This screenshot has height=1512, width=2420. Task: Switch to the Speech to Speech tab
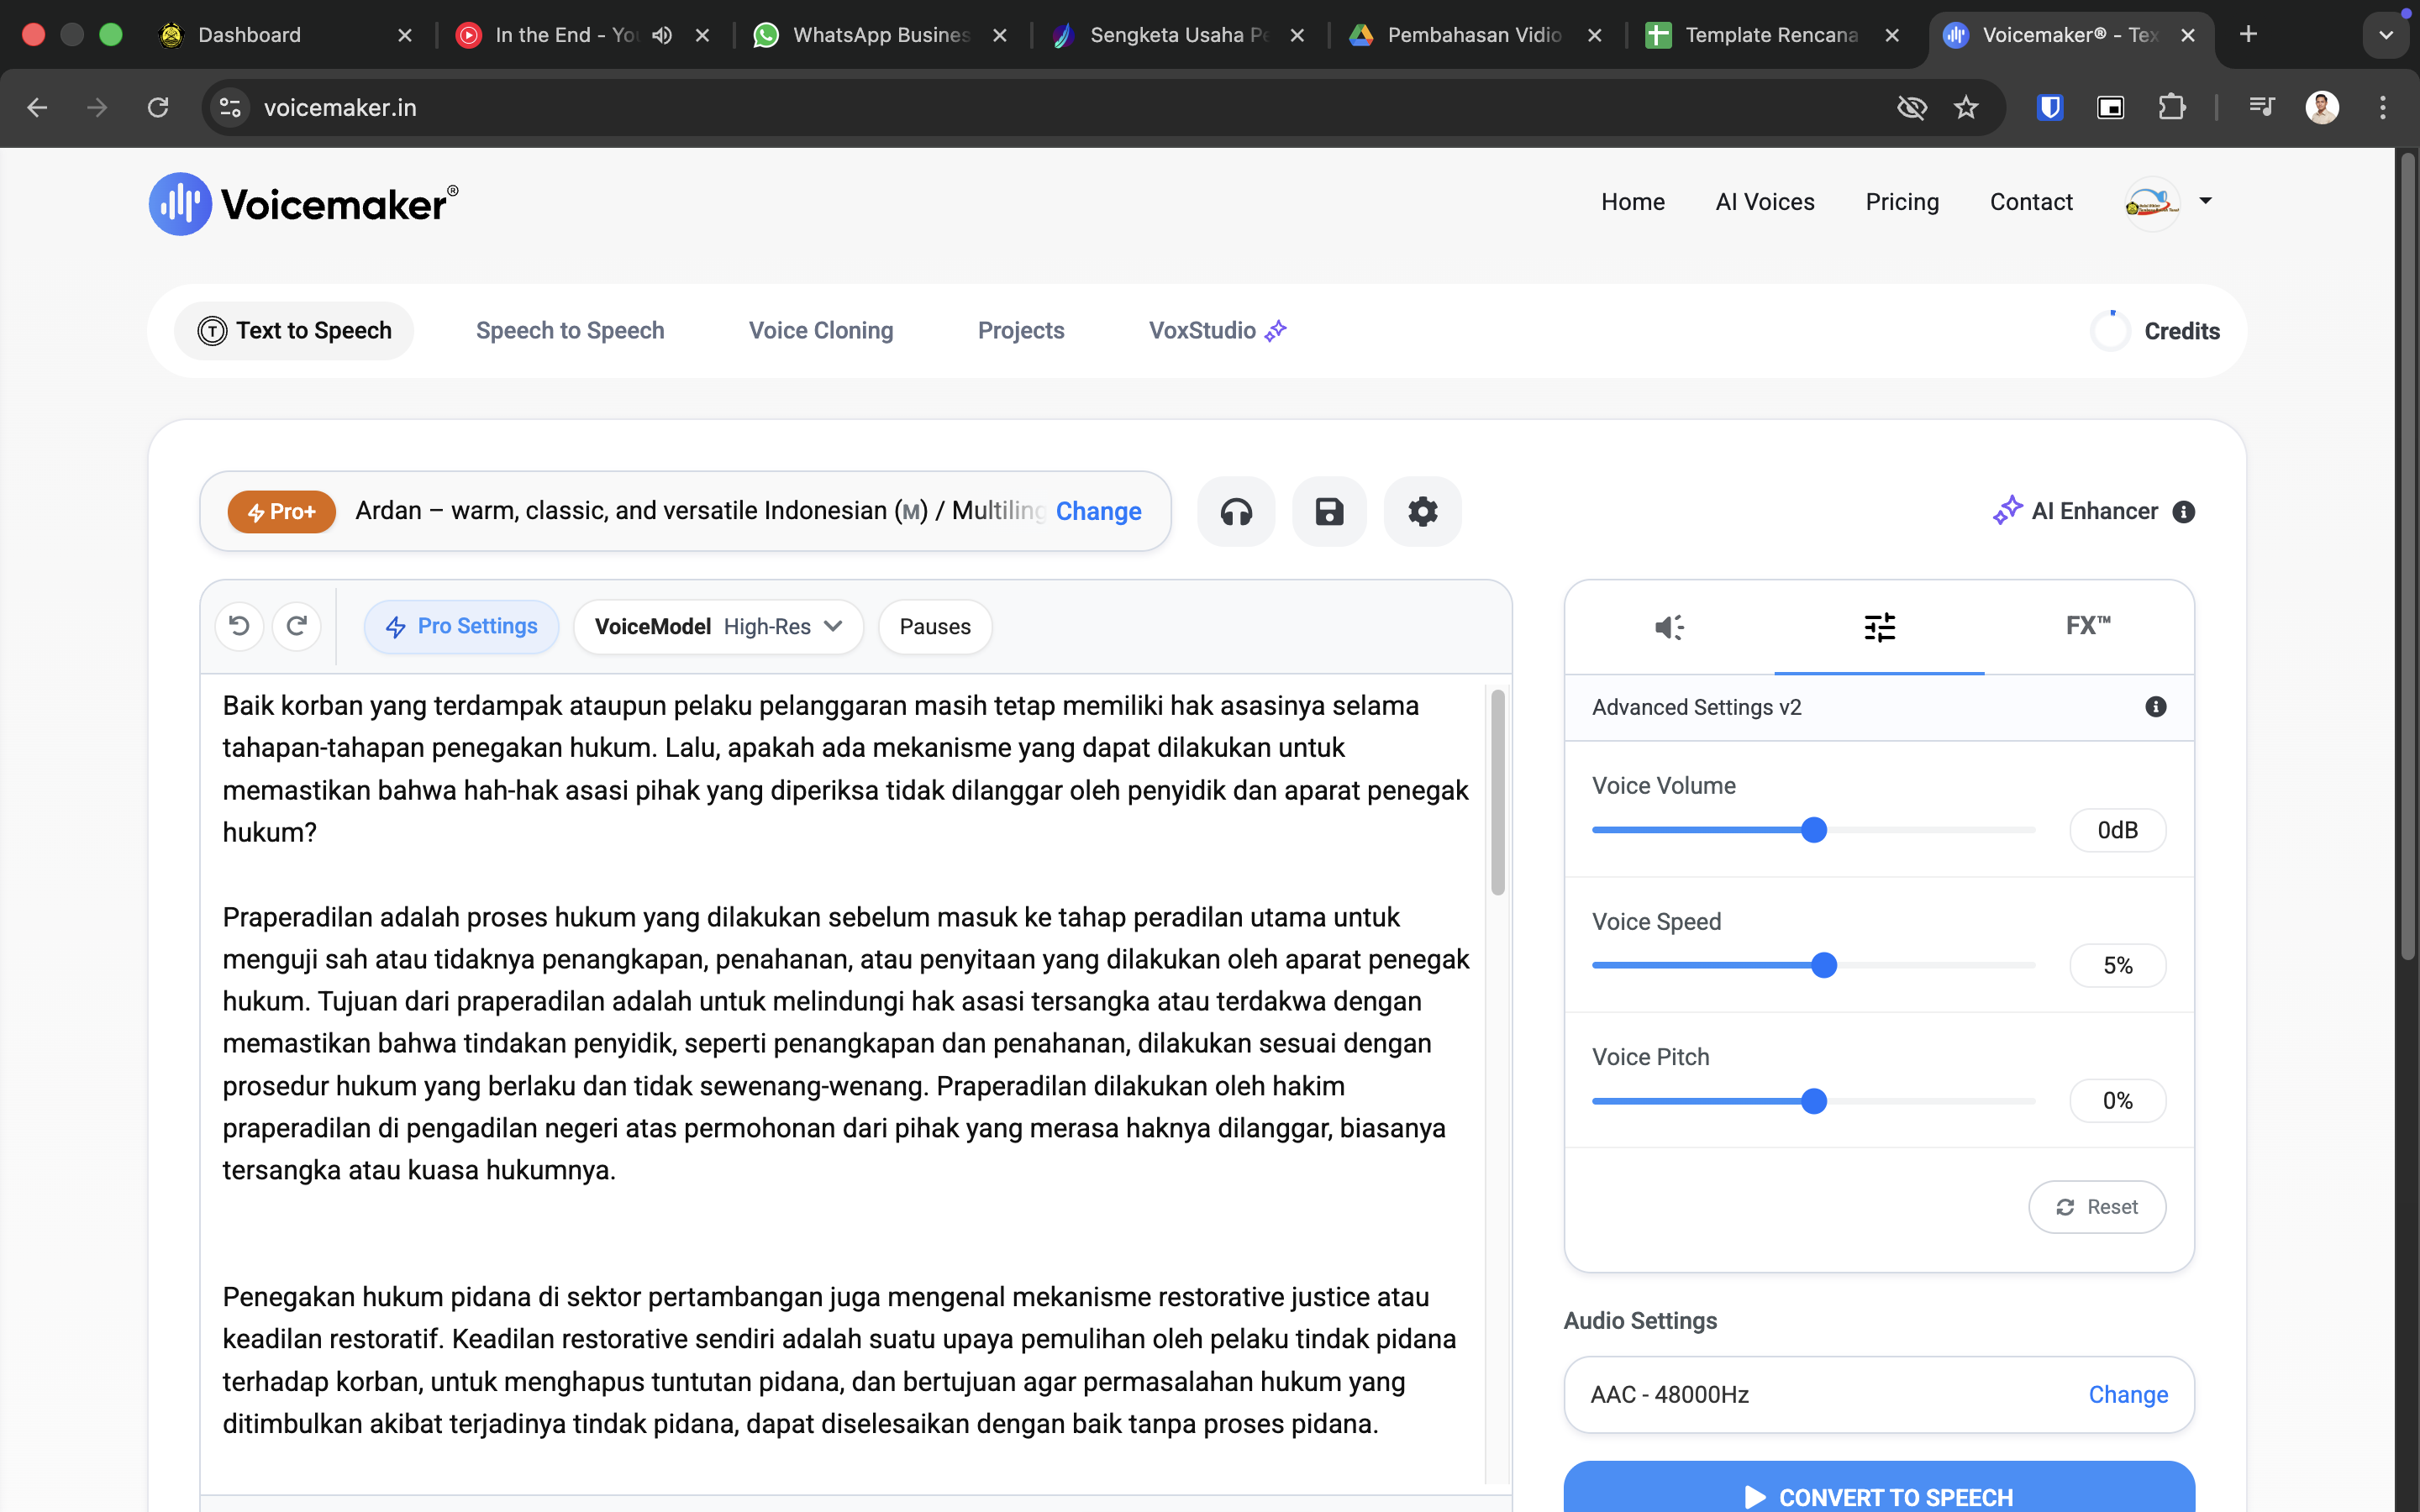coord(570,331)
